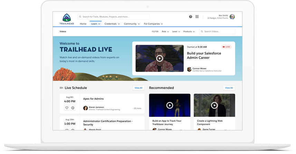Open the Level filter dropdown
The width and height of the screenshot is (296, 154).
(x=176, y=31)
